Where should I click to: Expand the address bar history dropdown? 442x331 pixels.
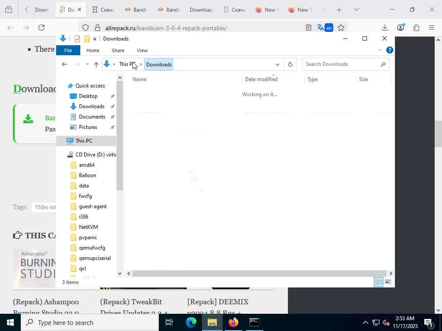click(278, 65)
